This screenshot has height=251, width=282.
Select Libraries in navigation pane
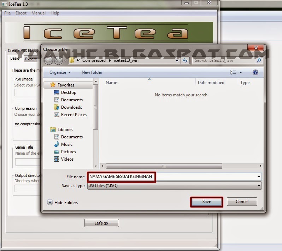65,130
